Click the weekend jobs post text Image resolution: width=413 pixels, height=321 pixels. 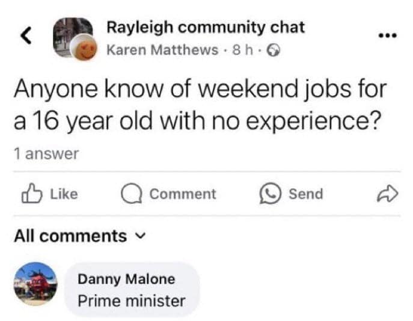coord(198,105)
